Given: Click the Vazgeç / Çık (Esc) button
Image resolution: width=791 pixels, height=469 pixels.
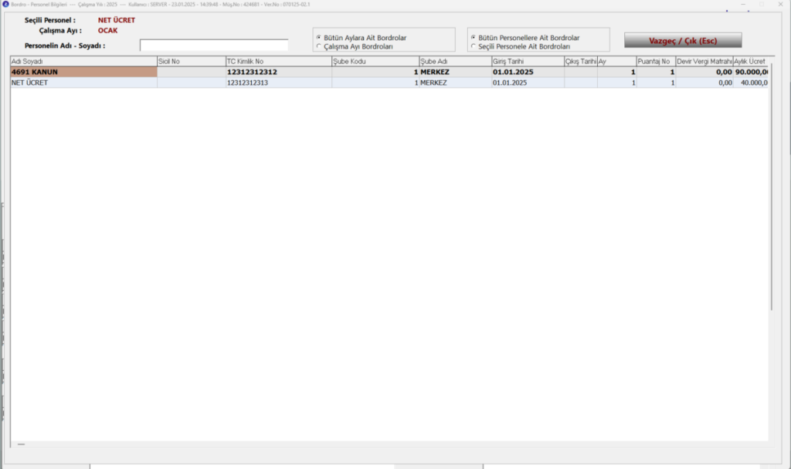Looking at the screenshot, I should pyautogui.click(x=683, y=40).
